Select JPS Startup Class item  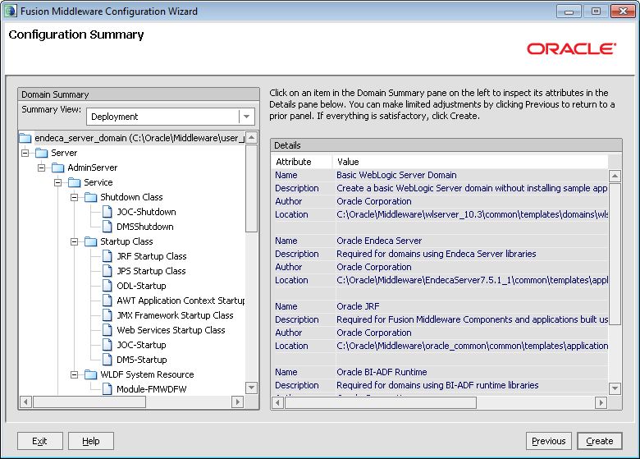click(x=152, y=271)
